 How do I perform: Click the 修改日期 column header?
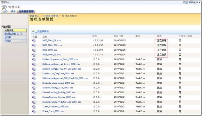point(118,36)
